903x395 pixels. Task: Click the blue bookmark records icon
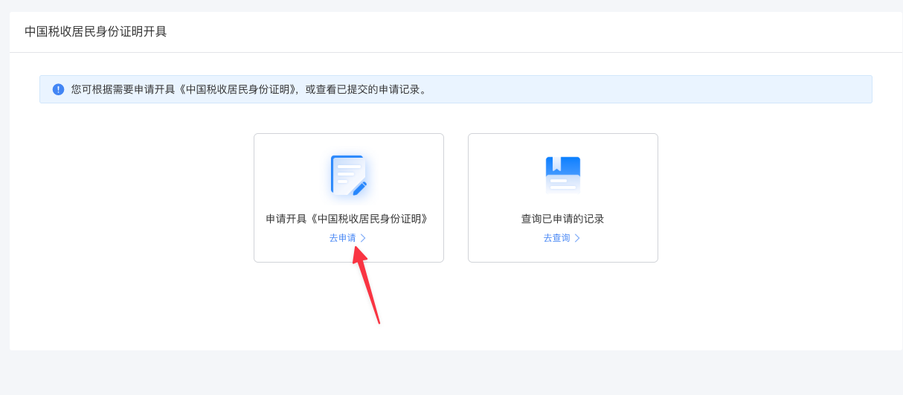click(563, 176)
